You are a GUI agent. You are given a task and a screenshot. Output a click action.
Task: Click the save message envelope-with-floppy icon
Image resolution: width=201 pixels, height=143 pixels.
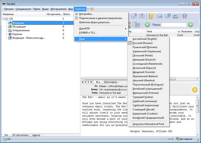pyautogui.click(x=168, y=16)
